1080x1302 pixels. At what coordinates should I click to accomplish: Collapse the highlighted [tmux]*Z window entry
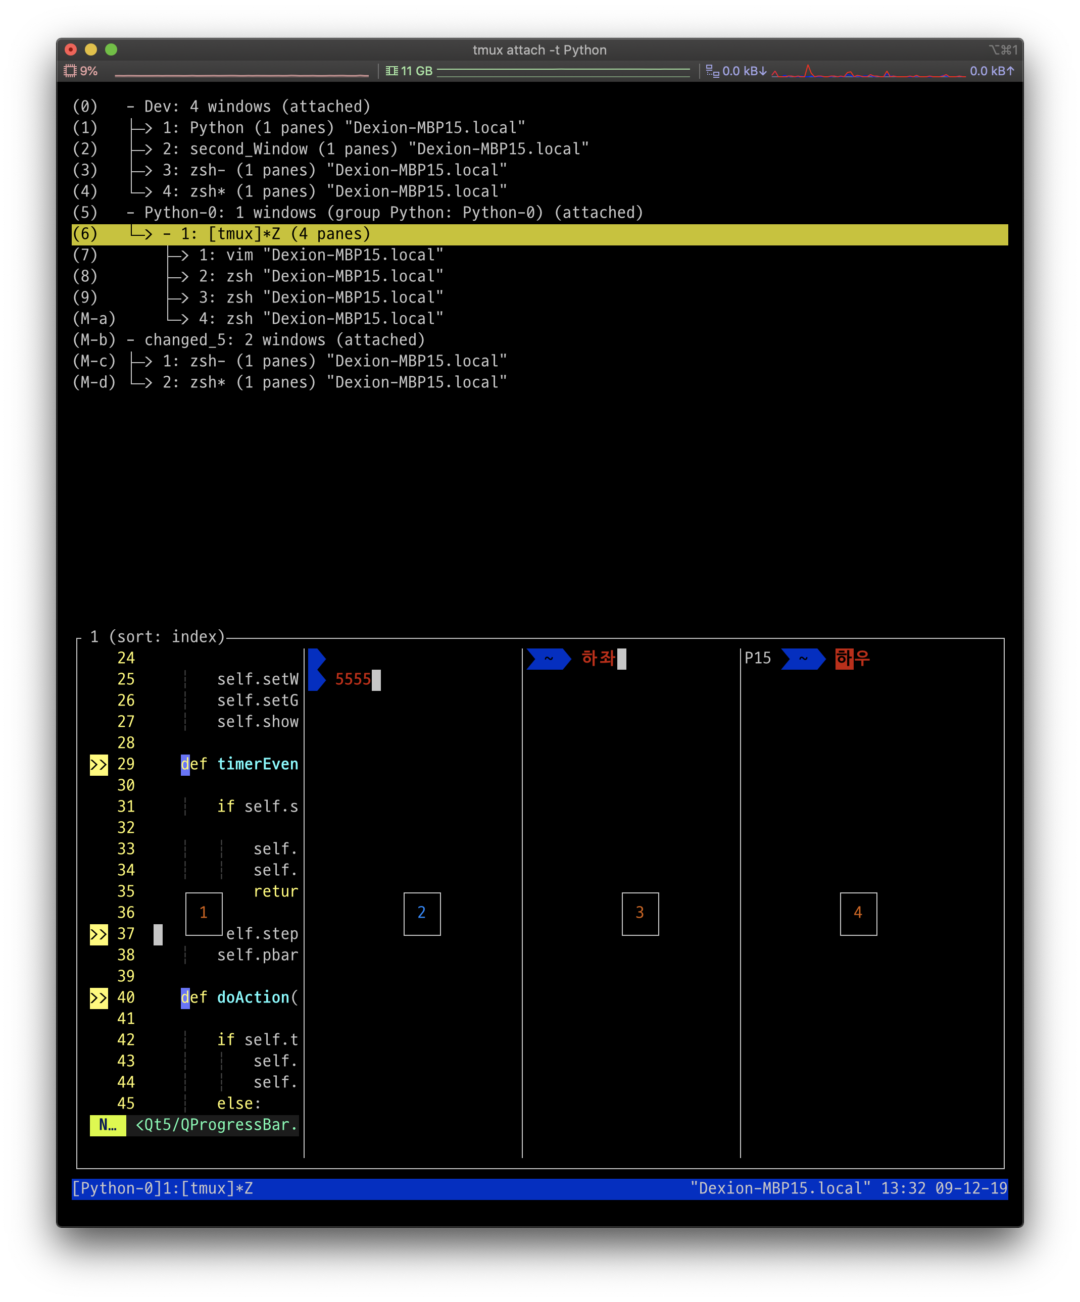tap(167, 234)
